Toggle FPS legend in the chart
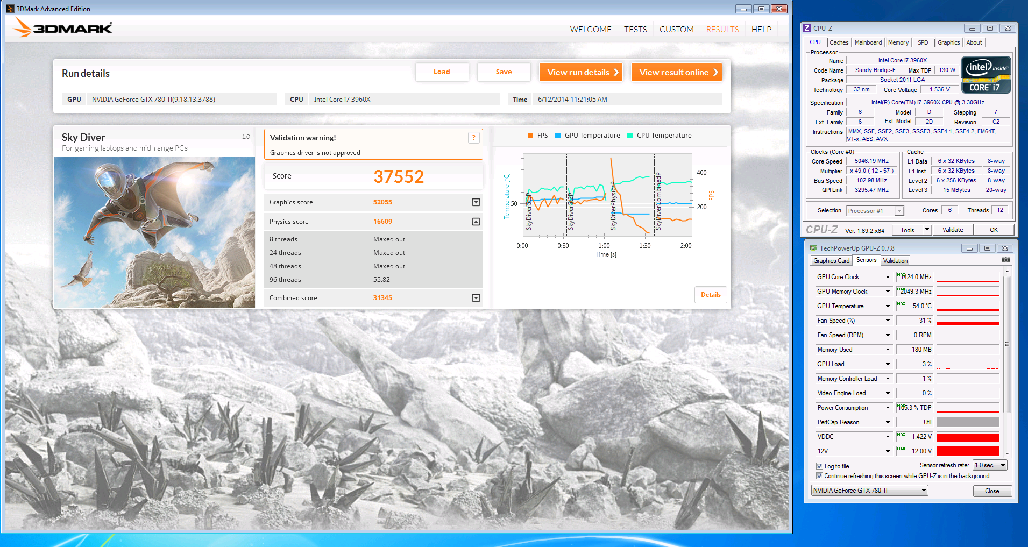Viewport: 1028px width, 547px height. (x=538, y=136)
